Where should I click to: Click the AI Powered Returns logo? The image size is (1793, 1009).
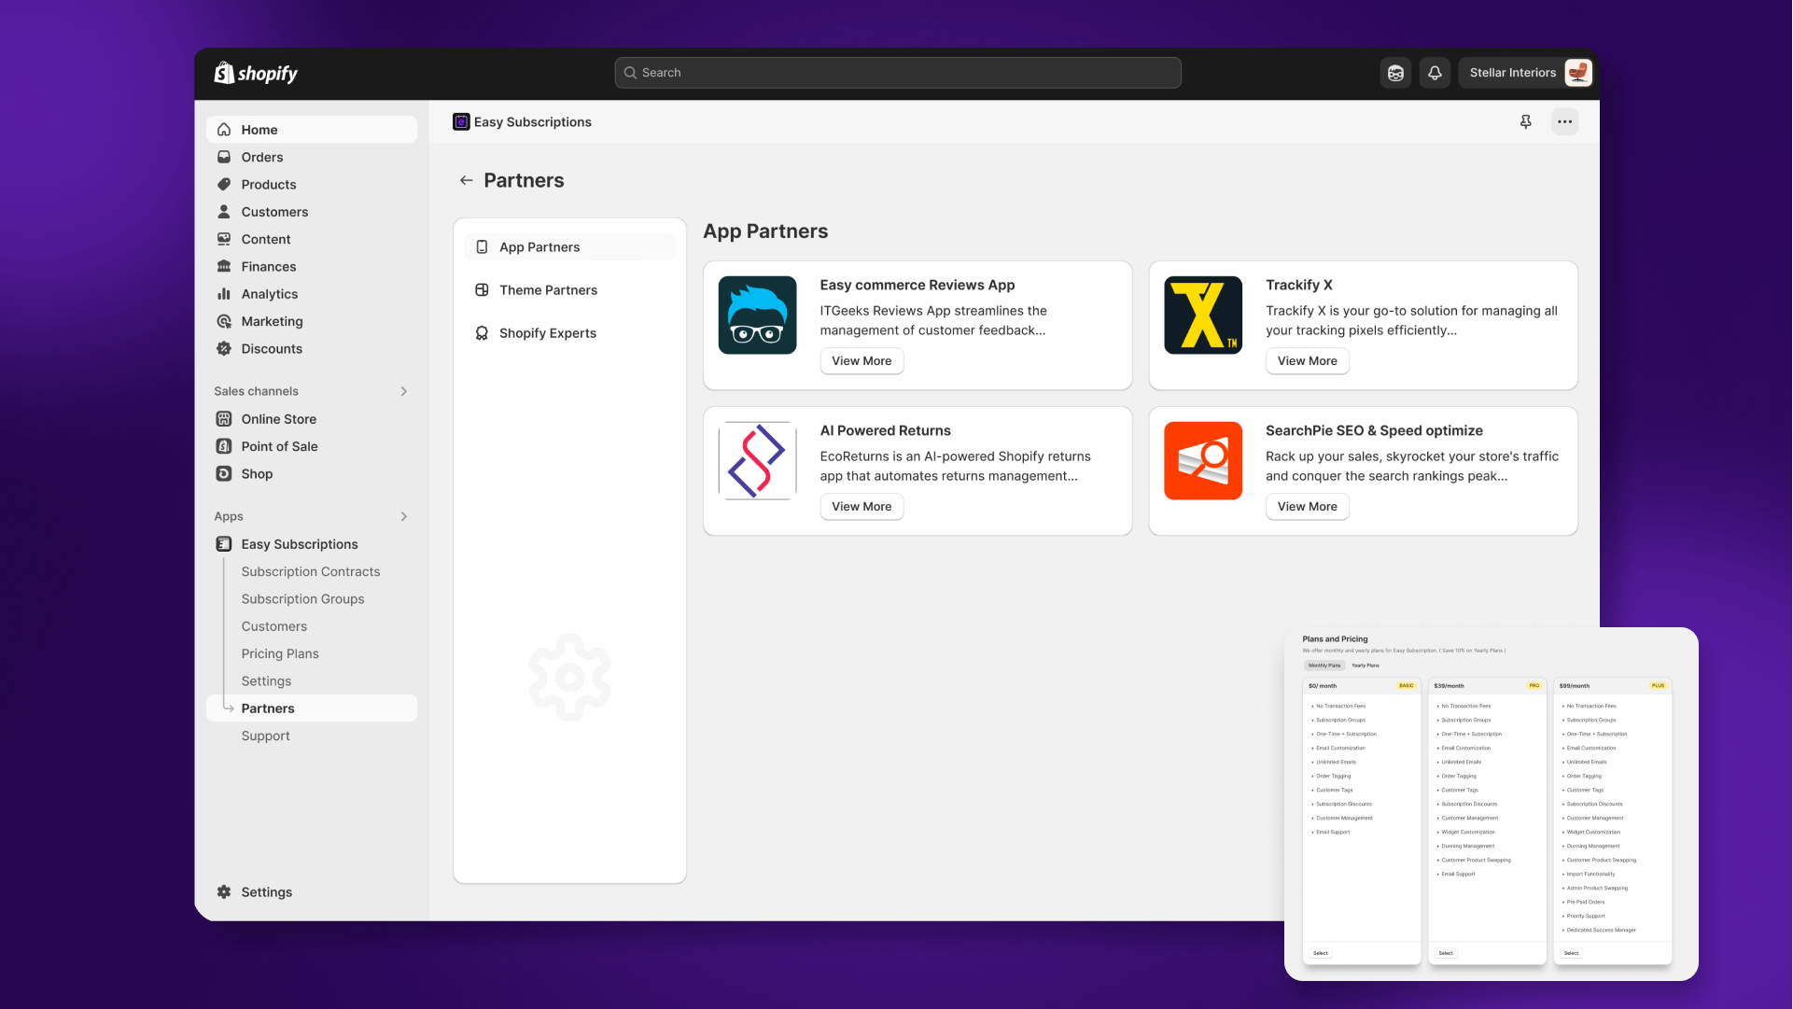tap(757, 461)
